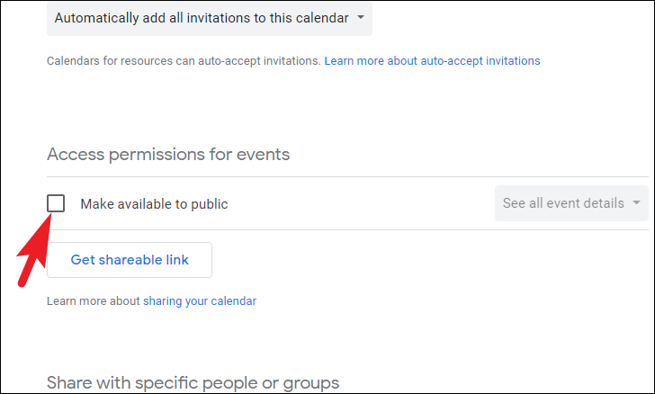
Task: Select 'Share with specific people or groups' heading
Action: click(x=193, y=382)
